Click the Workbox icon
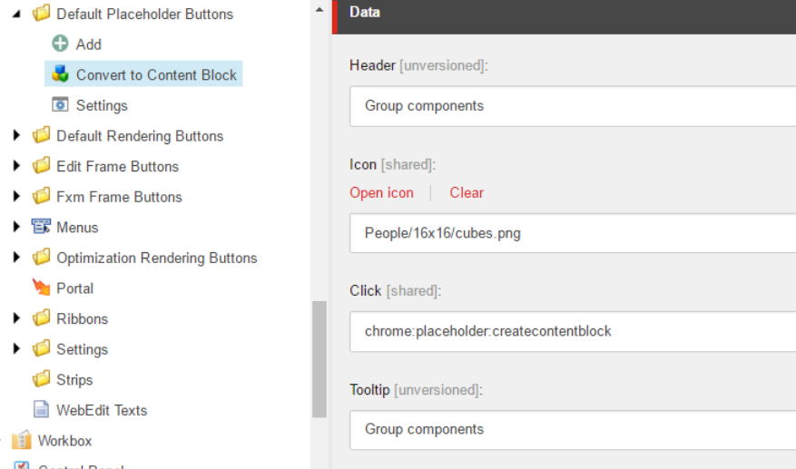The width and height of the screenshot is (796, 469). pos(21,440)
